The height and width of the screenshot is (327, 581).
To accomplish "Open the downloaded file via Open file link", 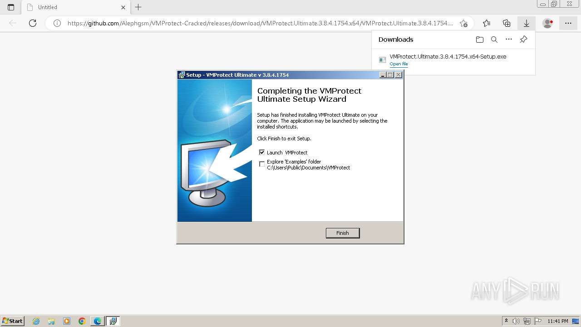I will pyautogui.click(x=399, y=64).
